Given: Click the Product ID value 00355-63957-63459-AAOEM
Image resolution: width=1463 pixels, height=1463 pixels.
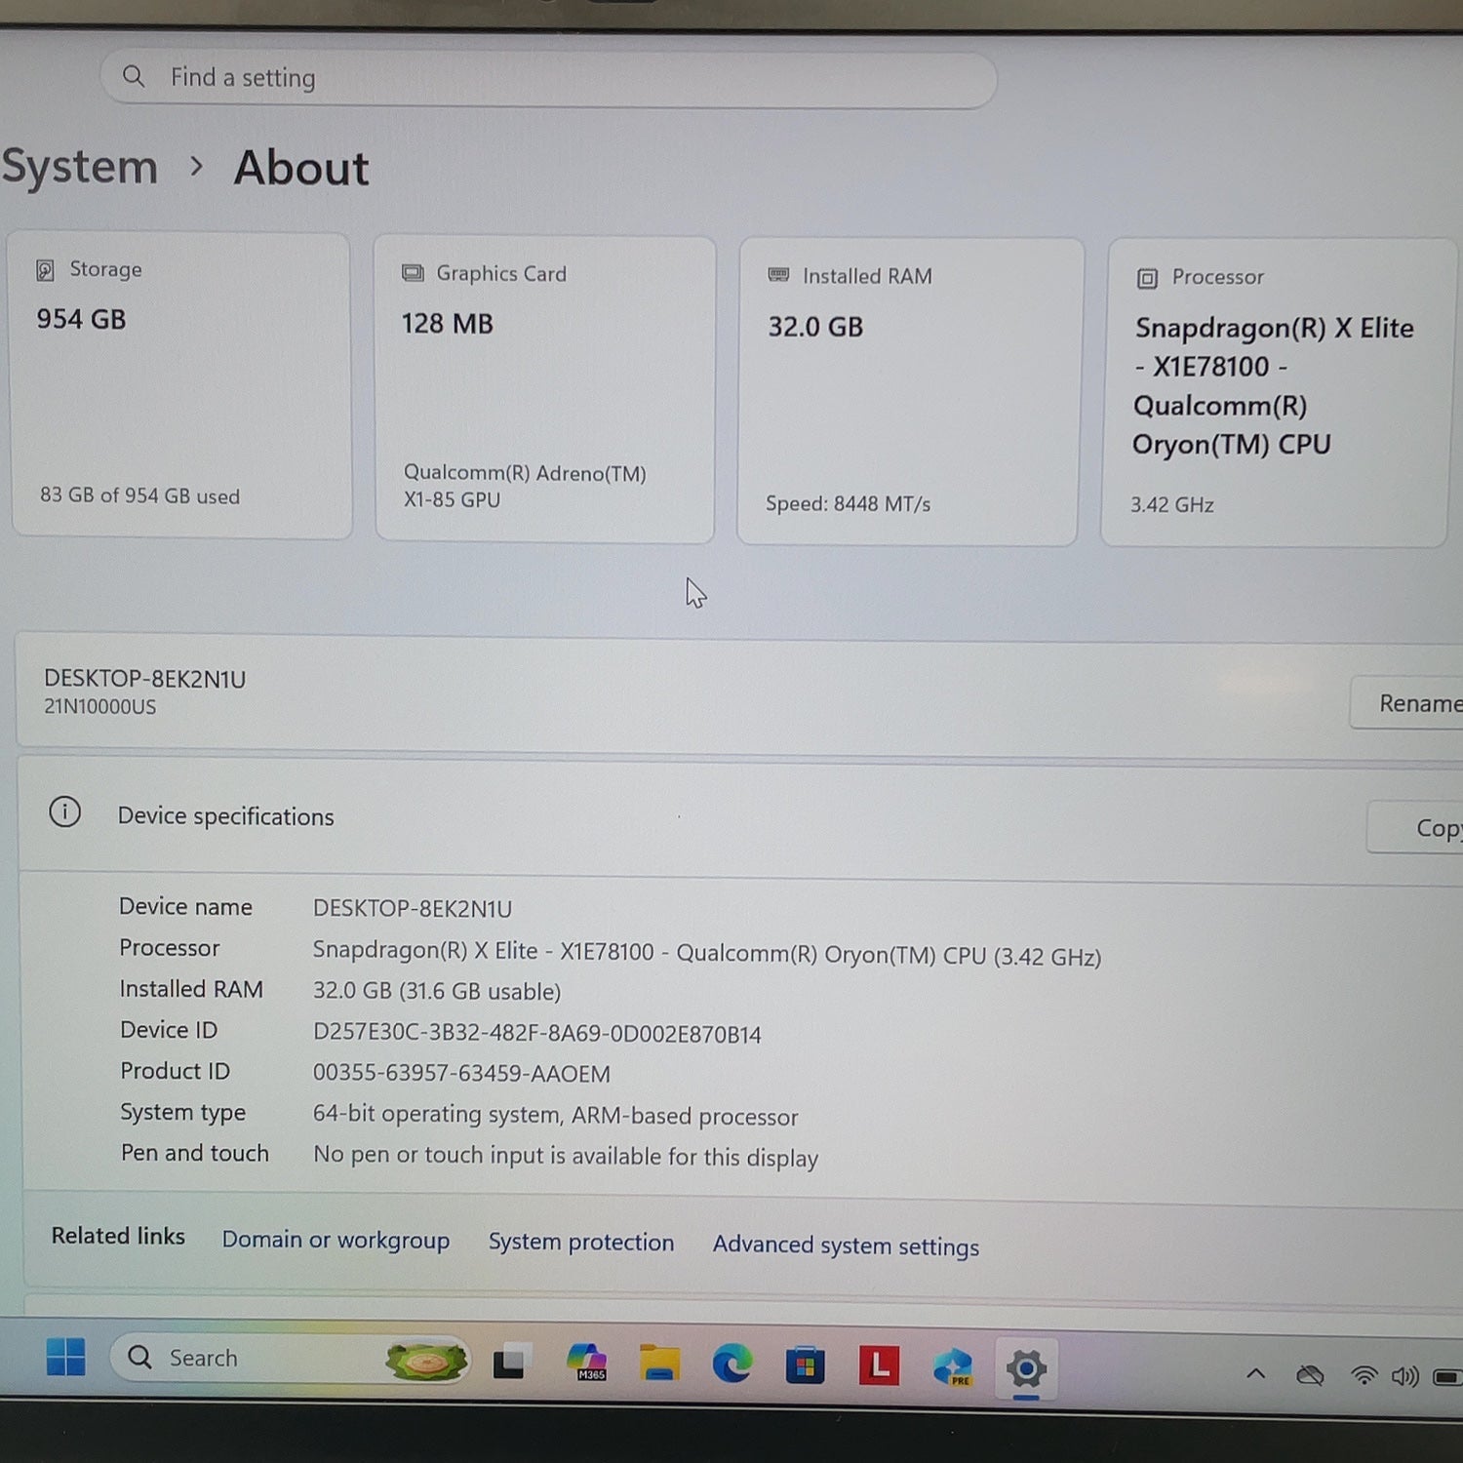Looking at the screenshot, I should tap(460, 1073).
